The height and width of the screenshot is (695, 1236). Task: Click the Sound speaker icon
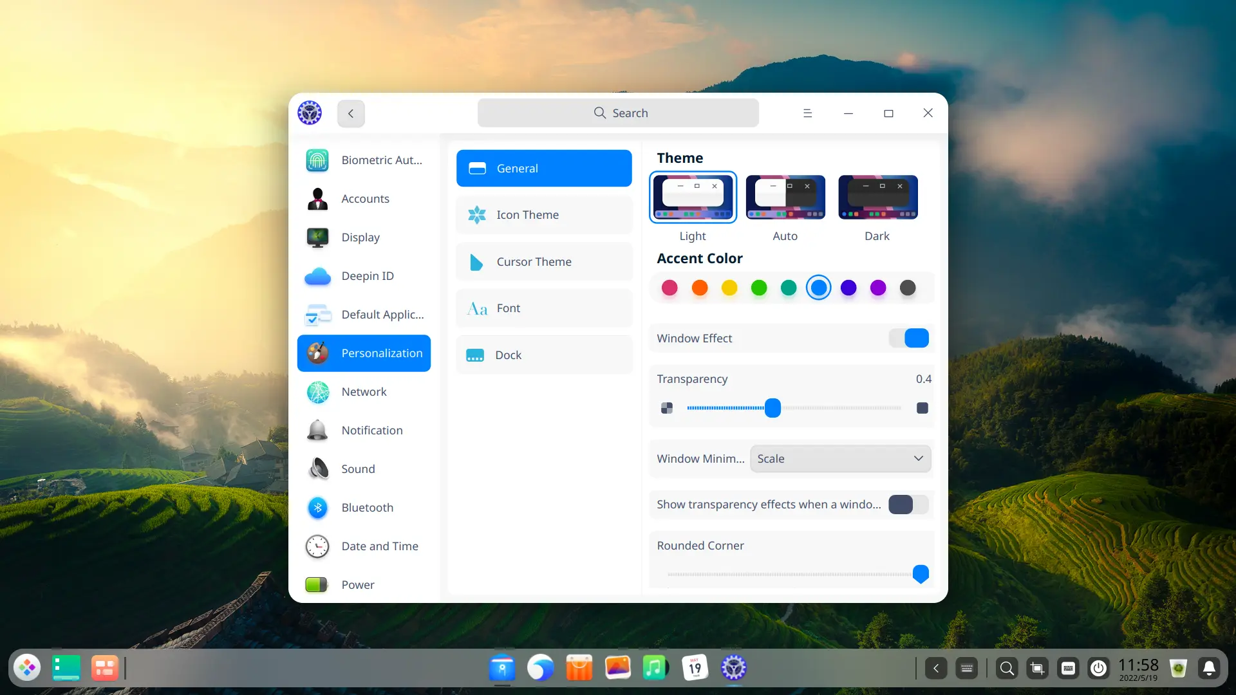[317, 469]
